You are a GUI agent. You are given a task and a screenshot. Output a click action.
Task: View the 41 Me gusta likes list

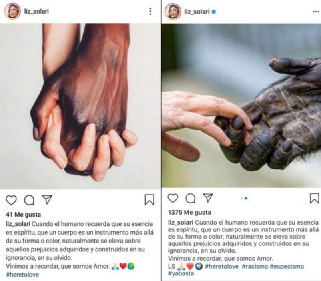point(23,215)
